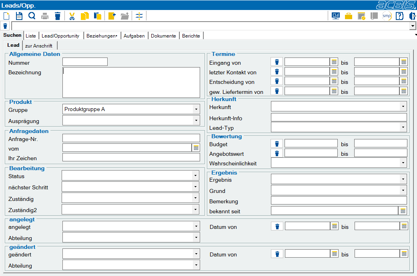Image resolution: width=417 pixels, height=276 pixels.
Task: Switch to the Liste tab
Action: pos(31,36)
